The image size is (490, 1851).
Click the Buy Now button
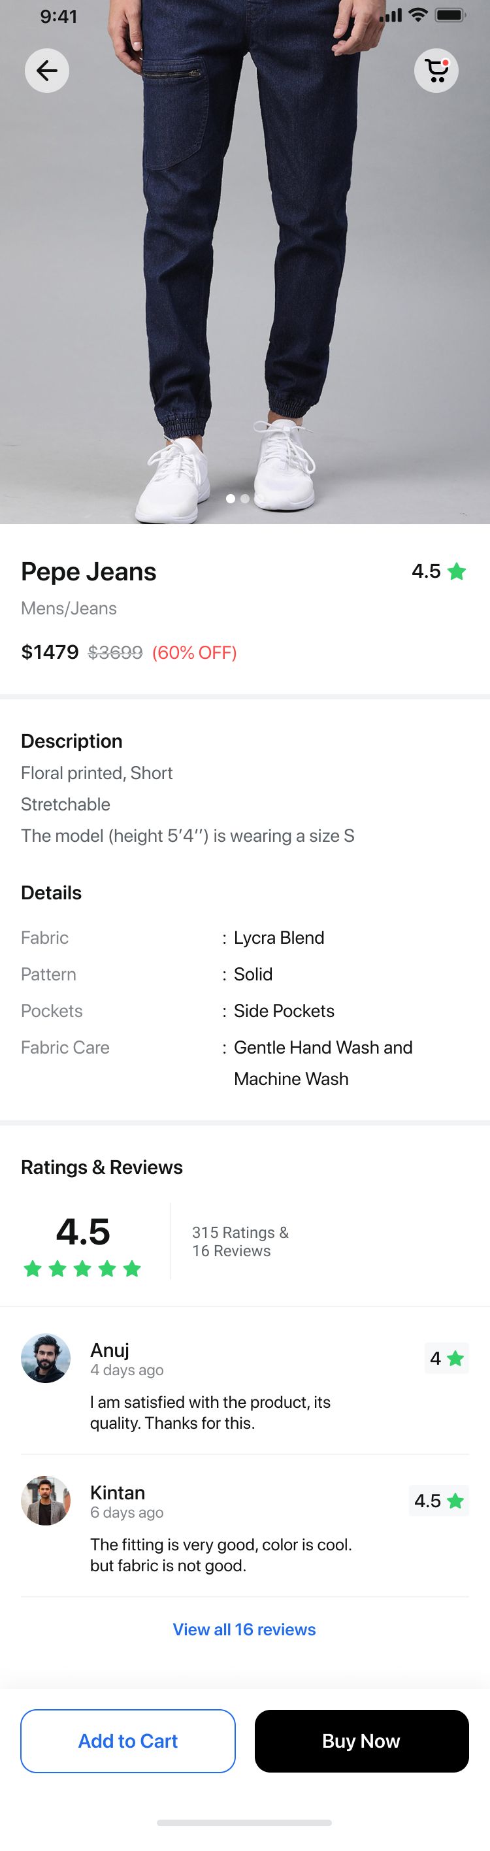tap(361, 1741)
